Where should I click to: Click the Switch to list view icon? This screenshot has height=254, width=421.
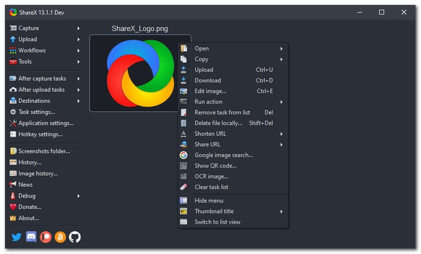point(184,222)
